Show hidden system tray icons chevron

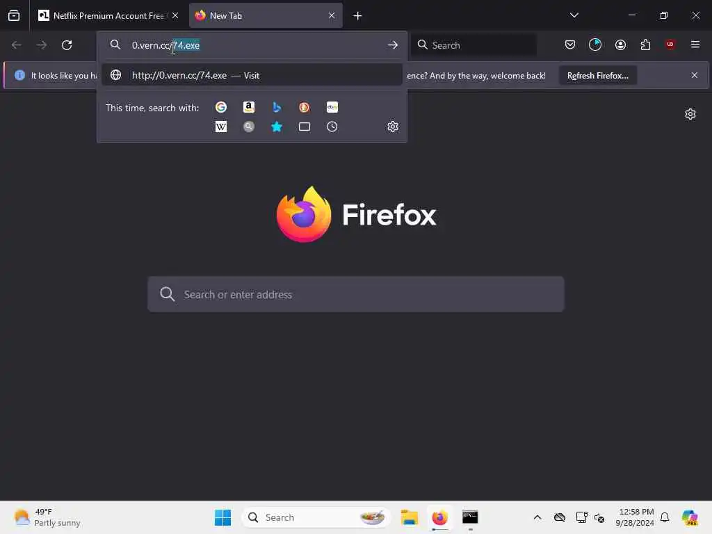click(537, 517)
